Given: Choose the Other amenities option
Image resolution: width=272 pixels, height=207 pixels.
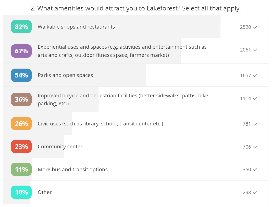Looking at the screenshot, I should click(45, 192).
